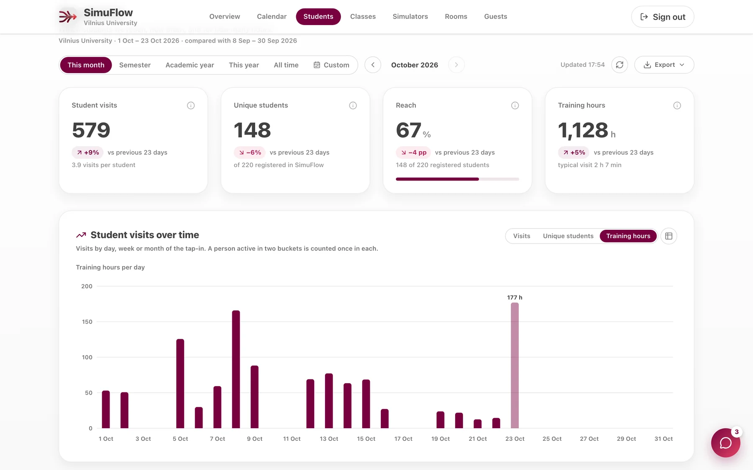The width and height of the screenshot is (753, 470).
Task: Click the 579 student visits value
Action: tap(91, 130)
